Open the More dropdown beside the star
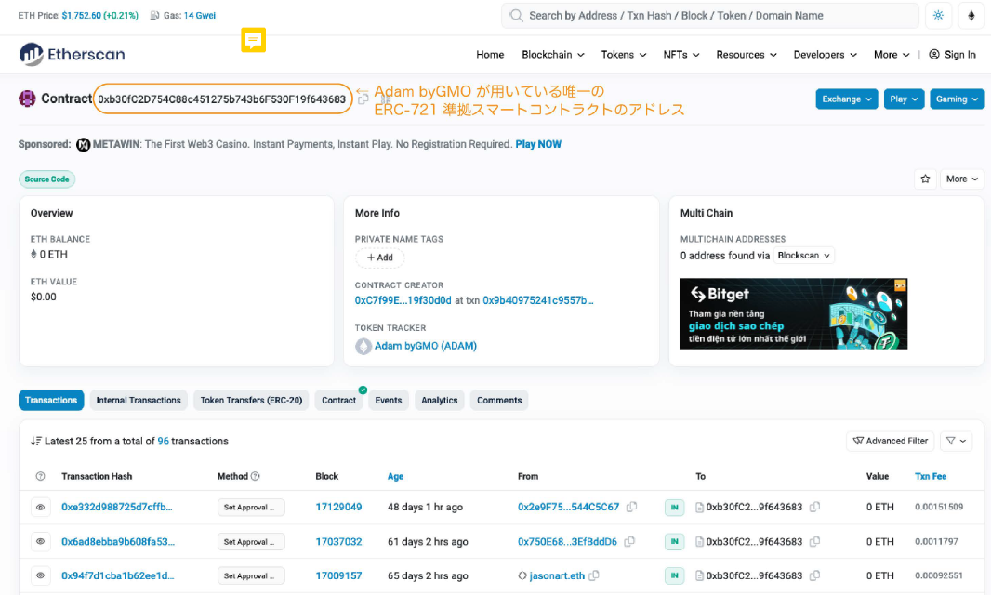The width and height of the screenshot is (991, 595). click(962, 178)
